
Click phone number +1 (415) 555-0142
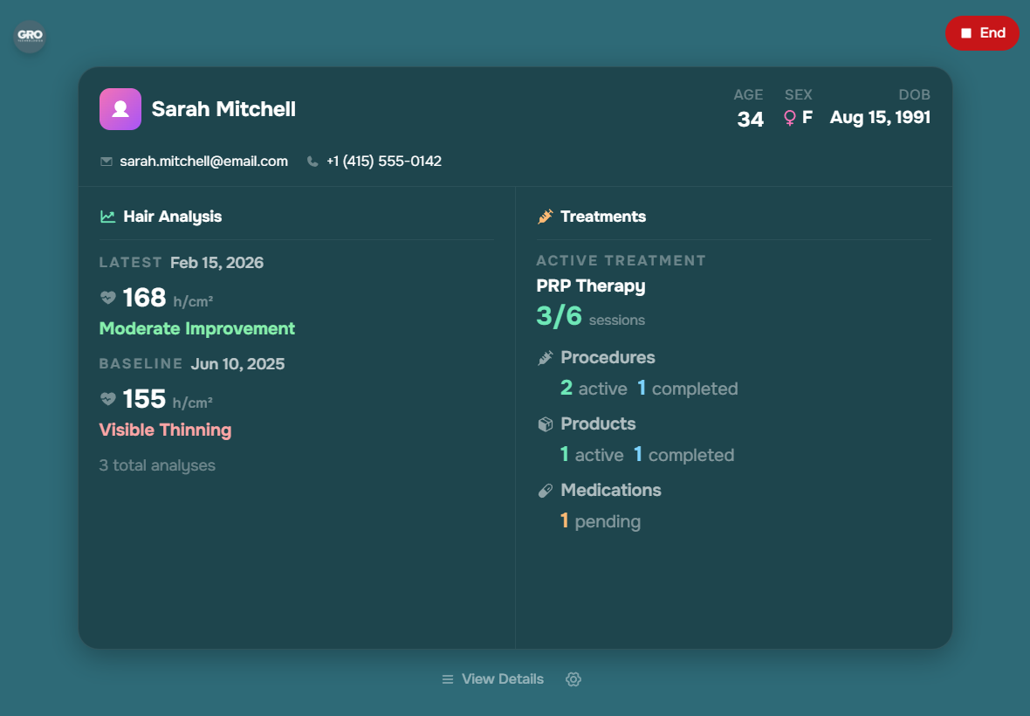[384, 162]
